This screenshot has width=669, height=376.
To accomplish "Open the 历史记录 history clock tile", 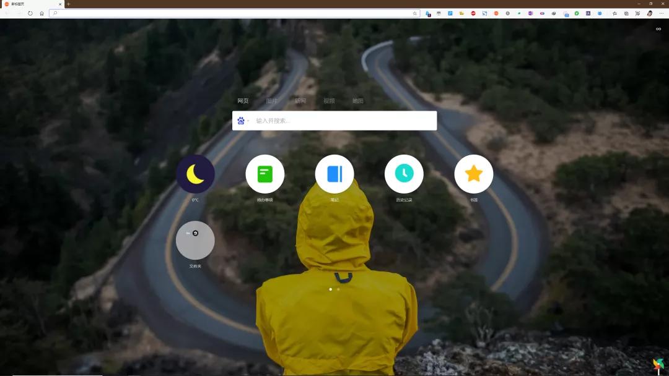I will pyautogui.click(x=404, y=174).
